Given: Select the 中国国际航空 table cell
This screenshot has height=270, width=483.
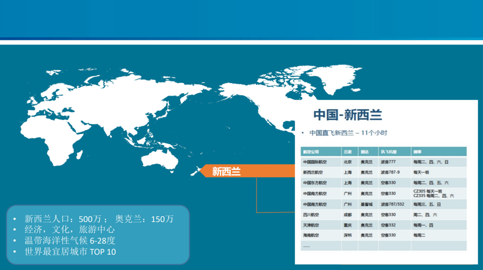Looking at the screenshot, I should 315,162.
